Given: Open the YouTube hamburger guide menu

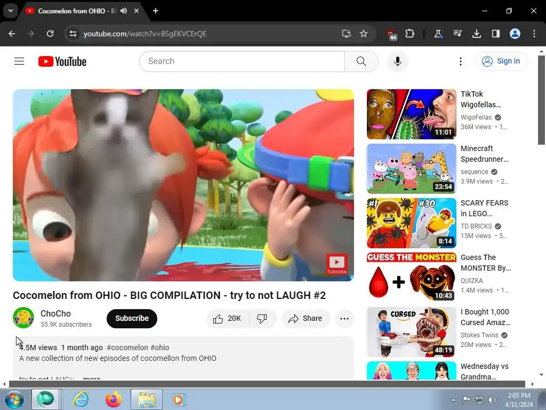Looking at the screenshot, I should 19,61.
